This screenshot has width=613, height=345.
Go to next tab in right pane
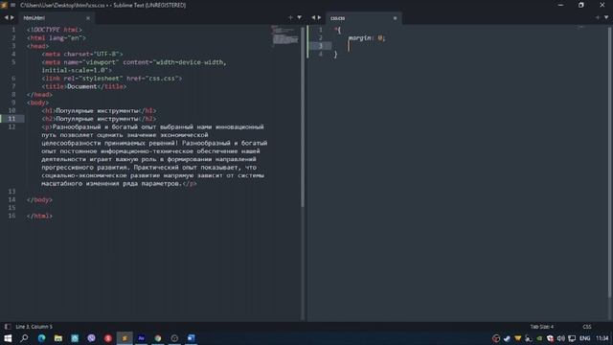coord(319,17)
